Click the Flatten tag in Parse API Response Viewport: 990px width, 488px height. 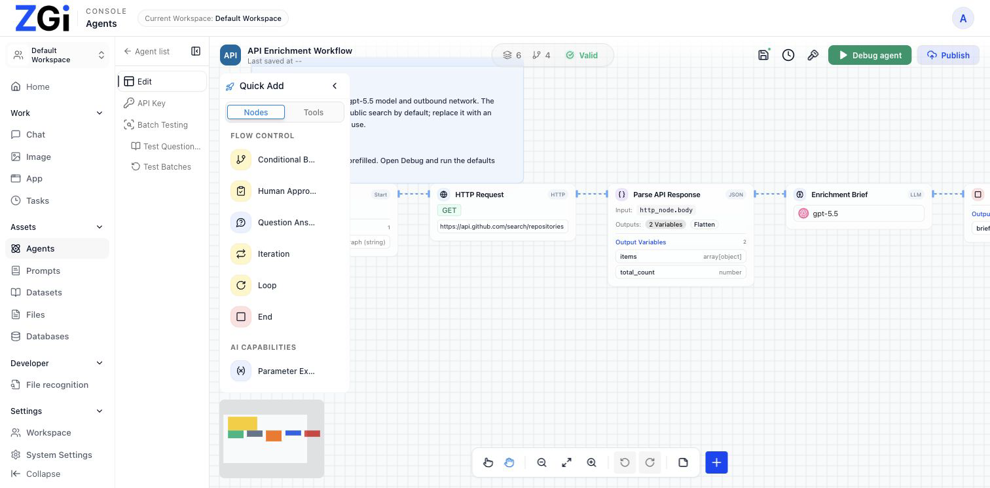click(705, 224)
